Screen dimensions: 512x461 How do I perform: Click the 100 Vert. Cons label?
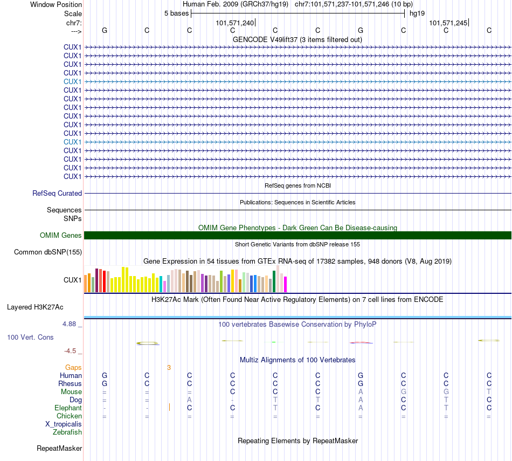click(30, 337)
